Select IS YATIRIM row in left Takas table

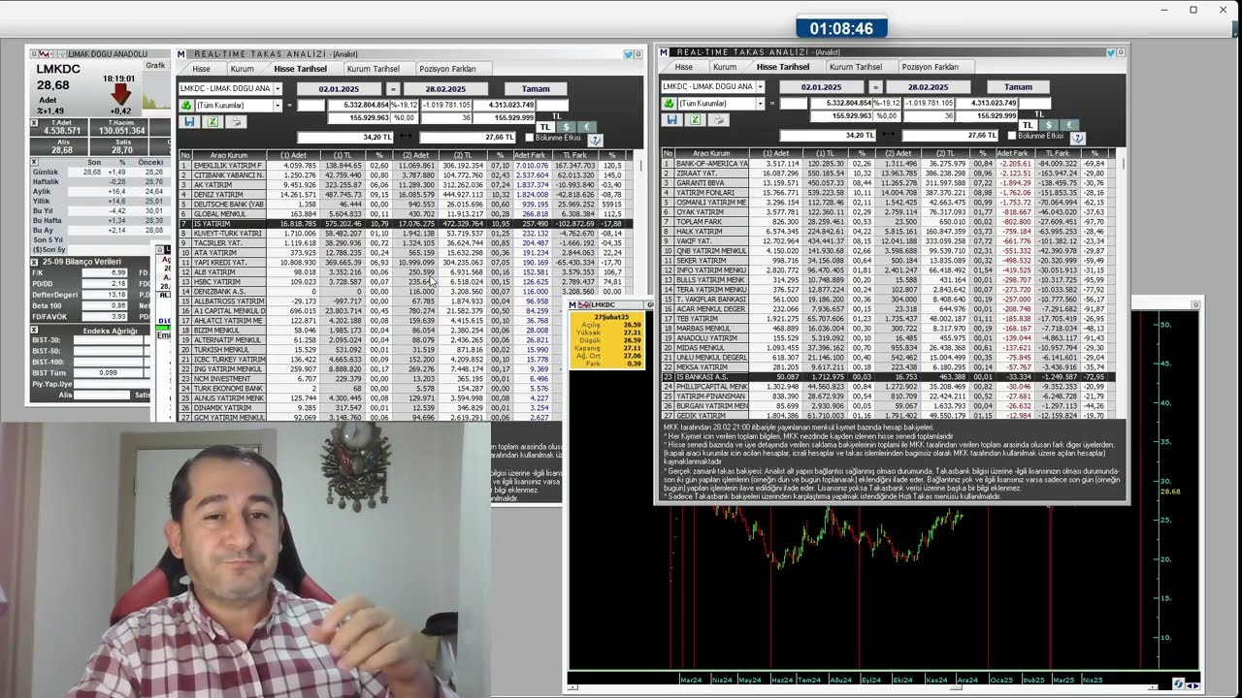coord(405,224)
